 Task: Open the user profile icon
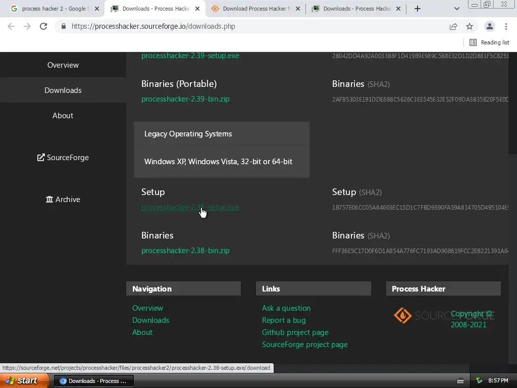tap(490, 26)
